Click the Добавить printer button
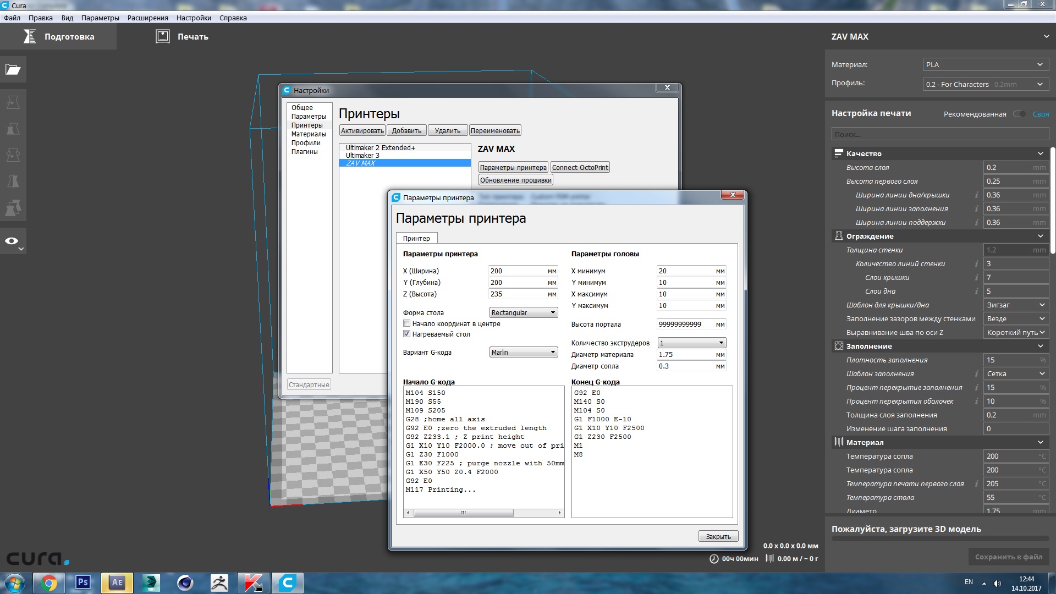This screenshot has height=594, width=1056. (x=406, y=130)
